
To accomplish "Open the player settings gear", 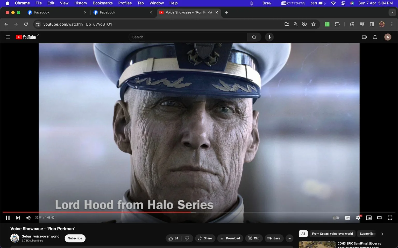I will point(358,218).
